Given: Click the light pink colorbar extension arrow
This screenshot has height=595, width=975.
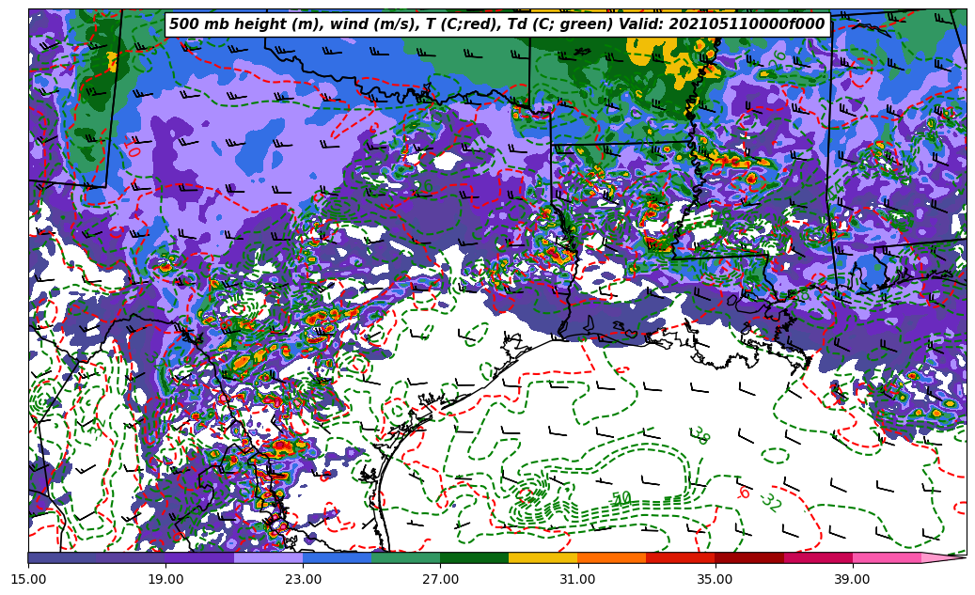Looking at the screenshot, I should pyautogui.click(x=942, y=558).
